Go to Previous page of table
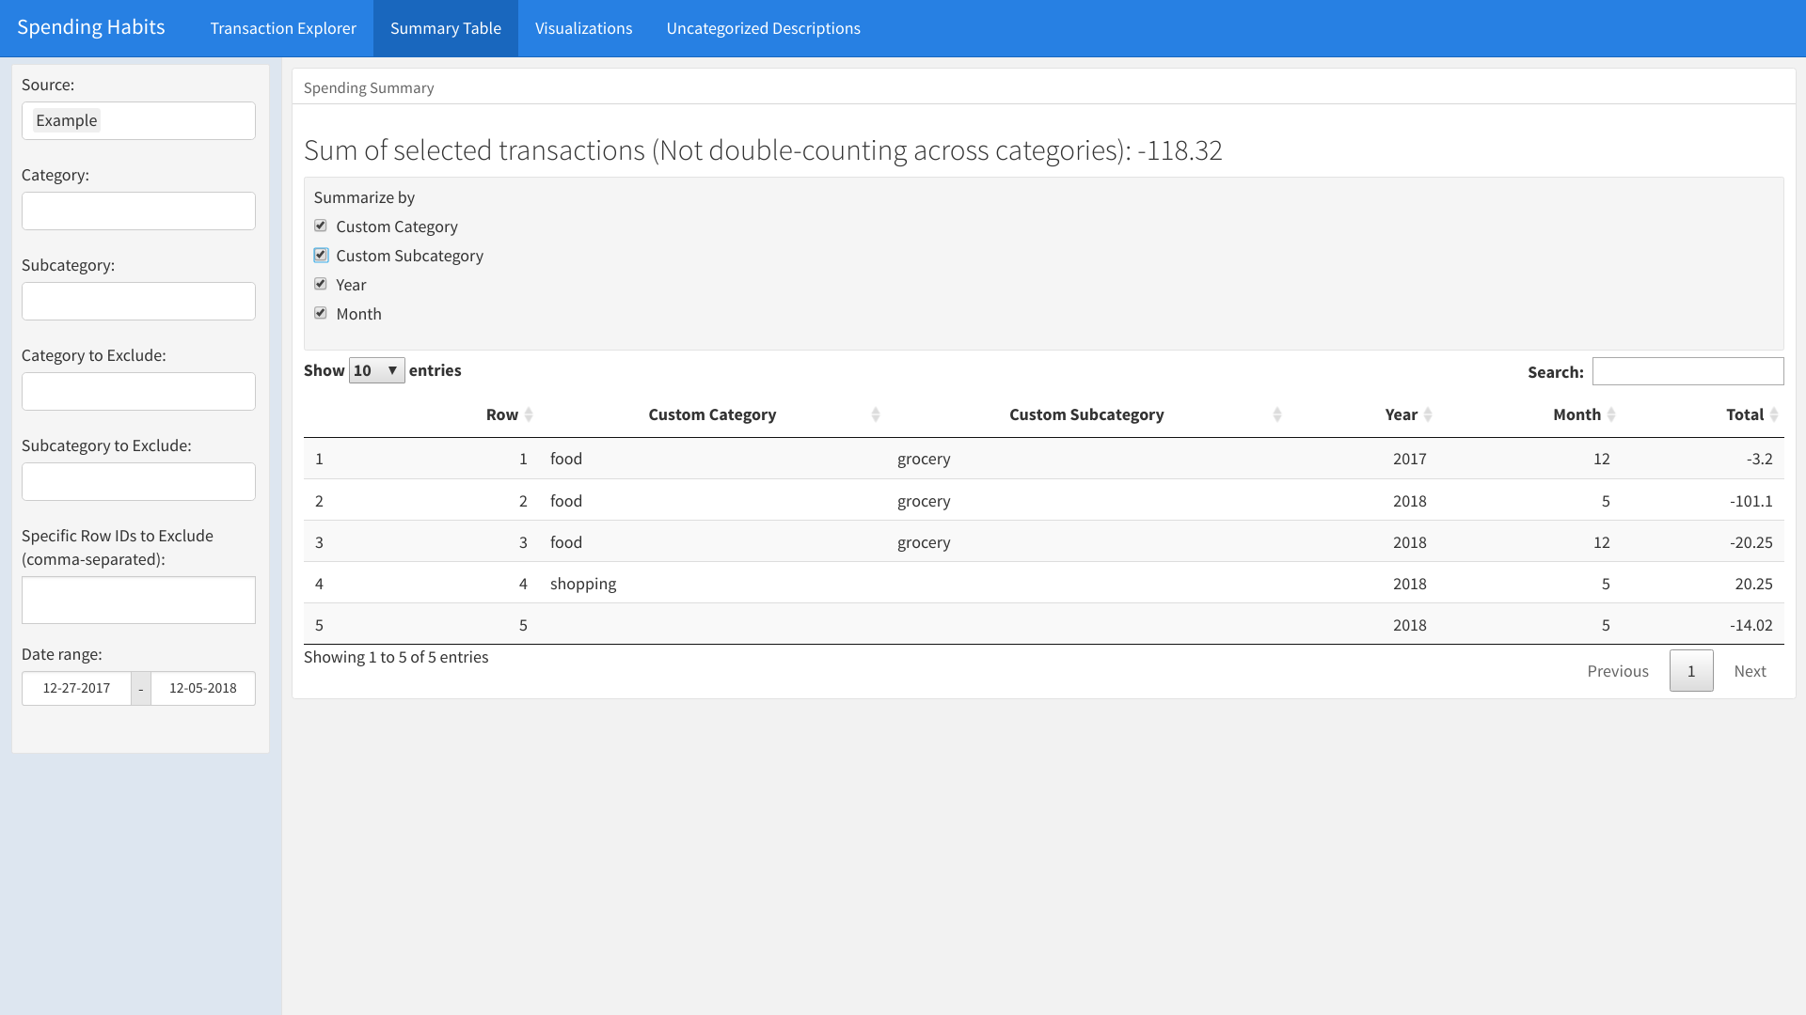The image size is (1806, 1015). point(1618,671)
